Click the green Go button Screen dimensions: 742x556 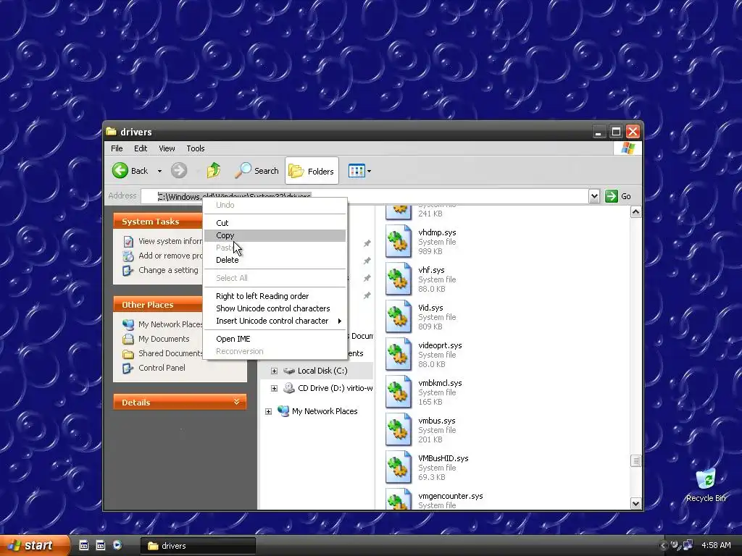click(619, 195)
